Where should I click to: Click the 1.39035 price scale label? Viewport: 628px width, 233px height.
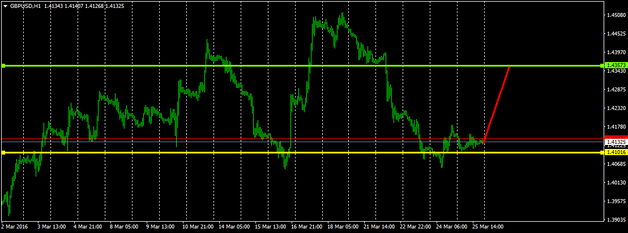click(615, 219)
